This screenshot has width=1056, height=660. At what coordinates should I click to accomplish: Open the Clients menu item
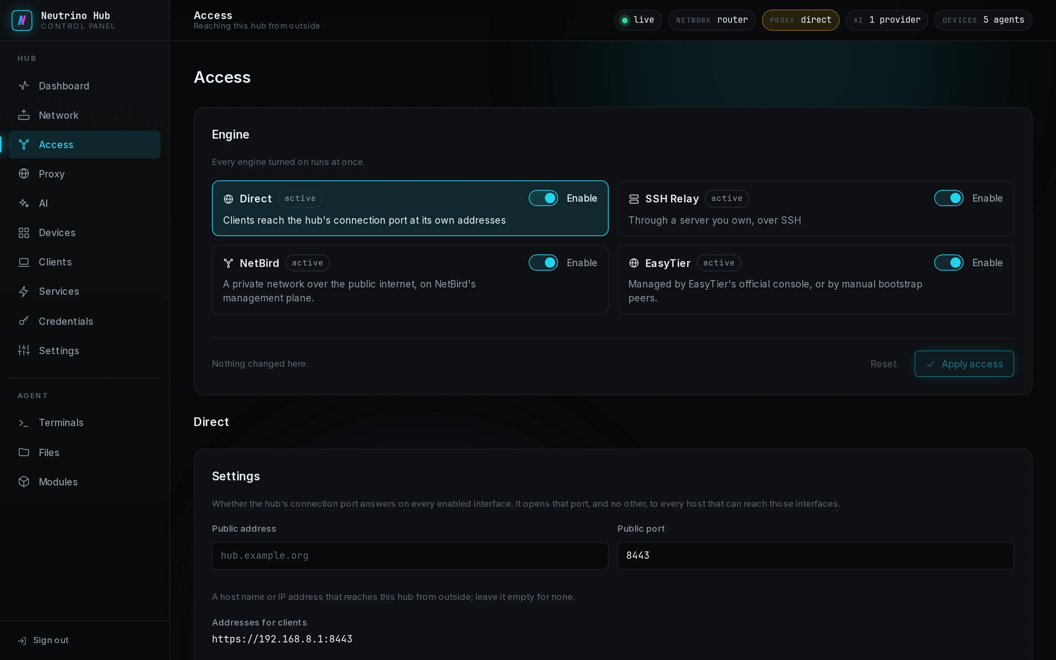tap(85, 262)
